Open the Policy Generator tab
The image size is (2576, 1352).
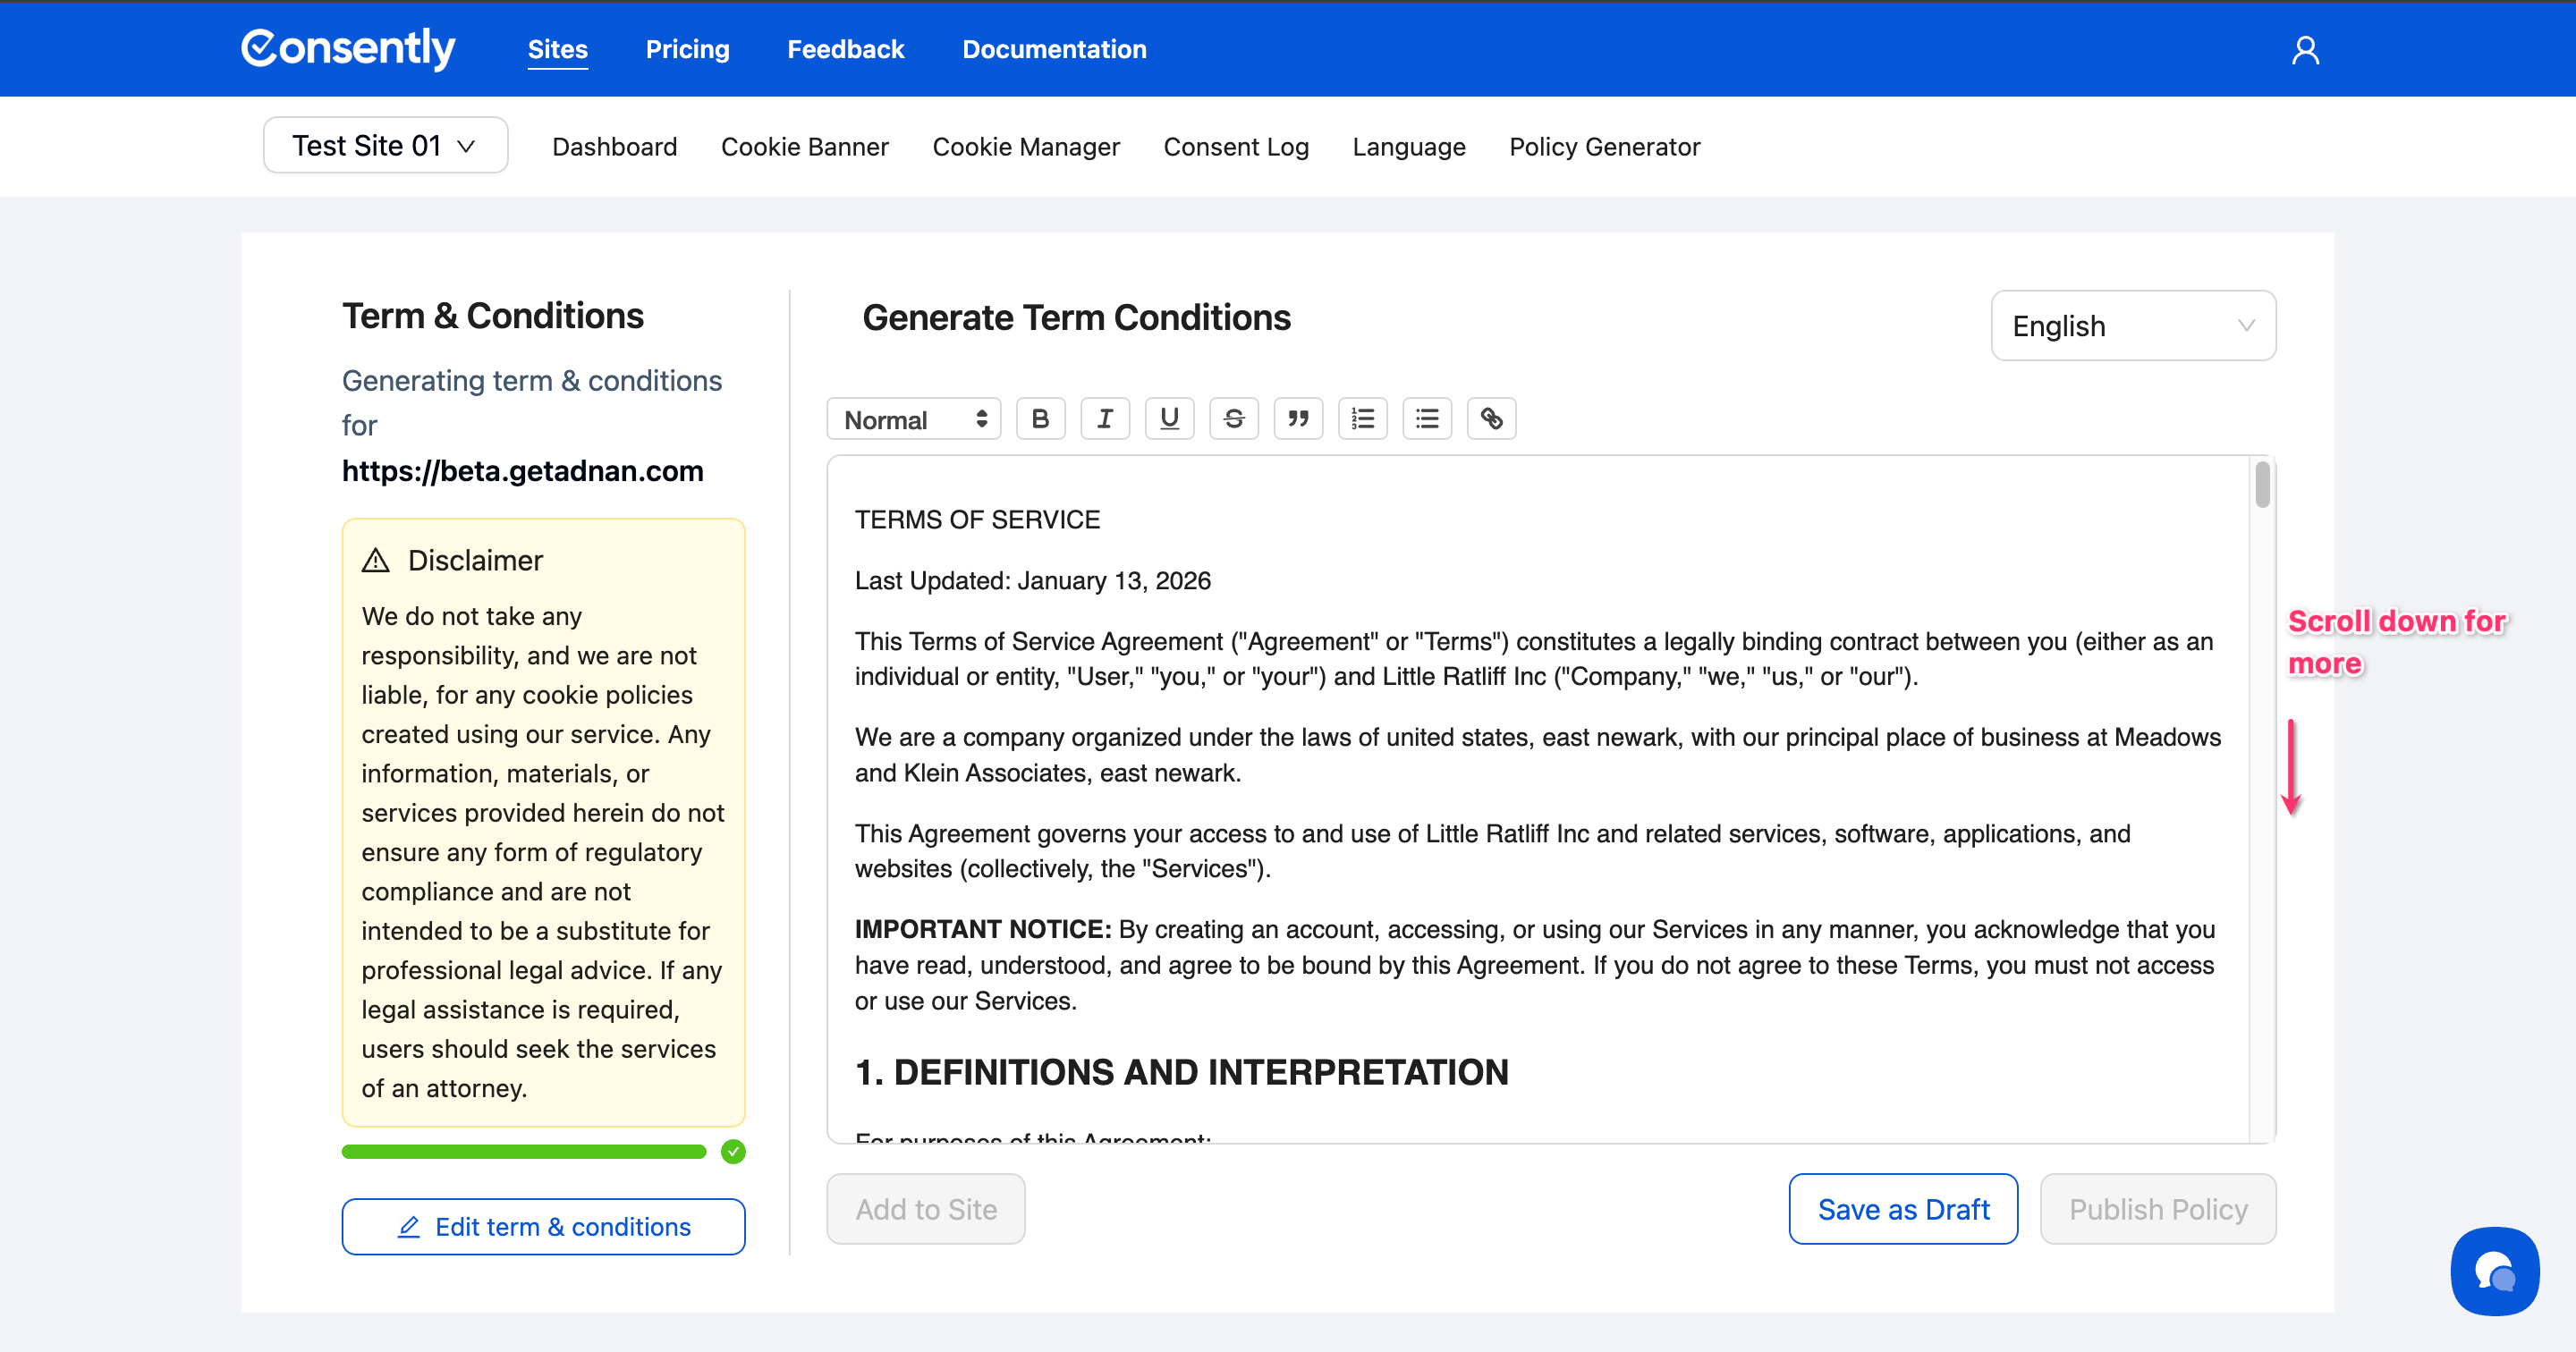tap(1604, 147)
